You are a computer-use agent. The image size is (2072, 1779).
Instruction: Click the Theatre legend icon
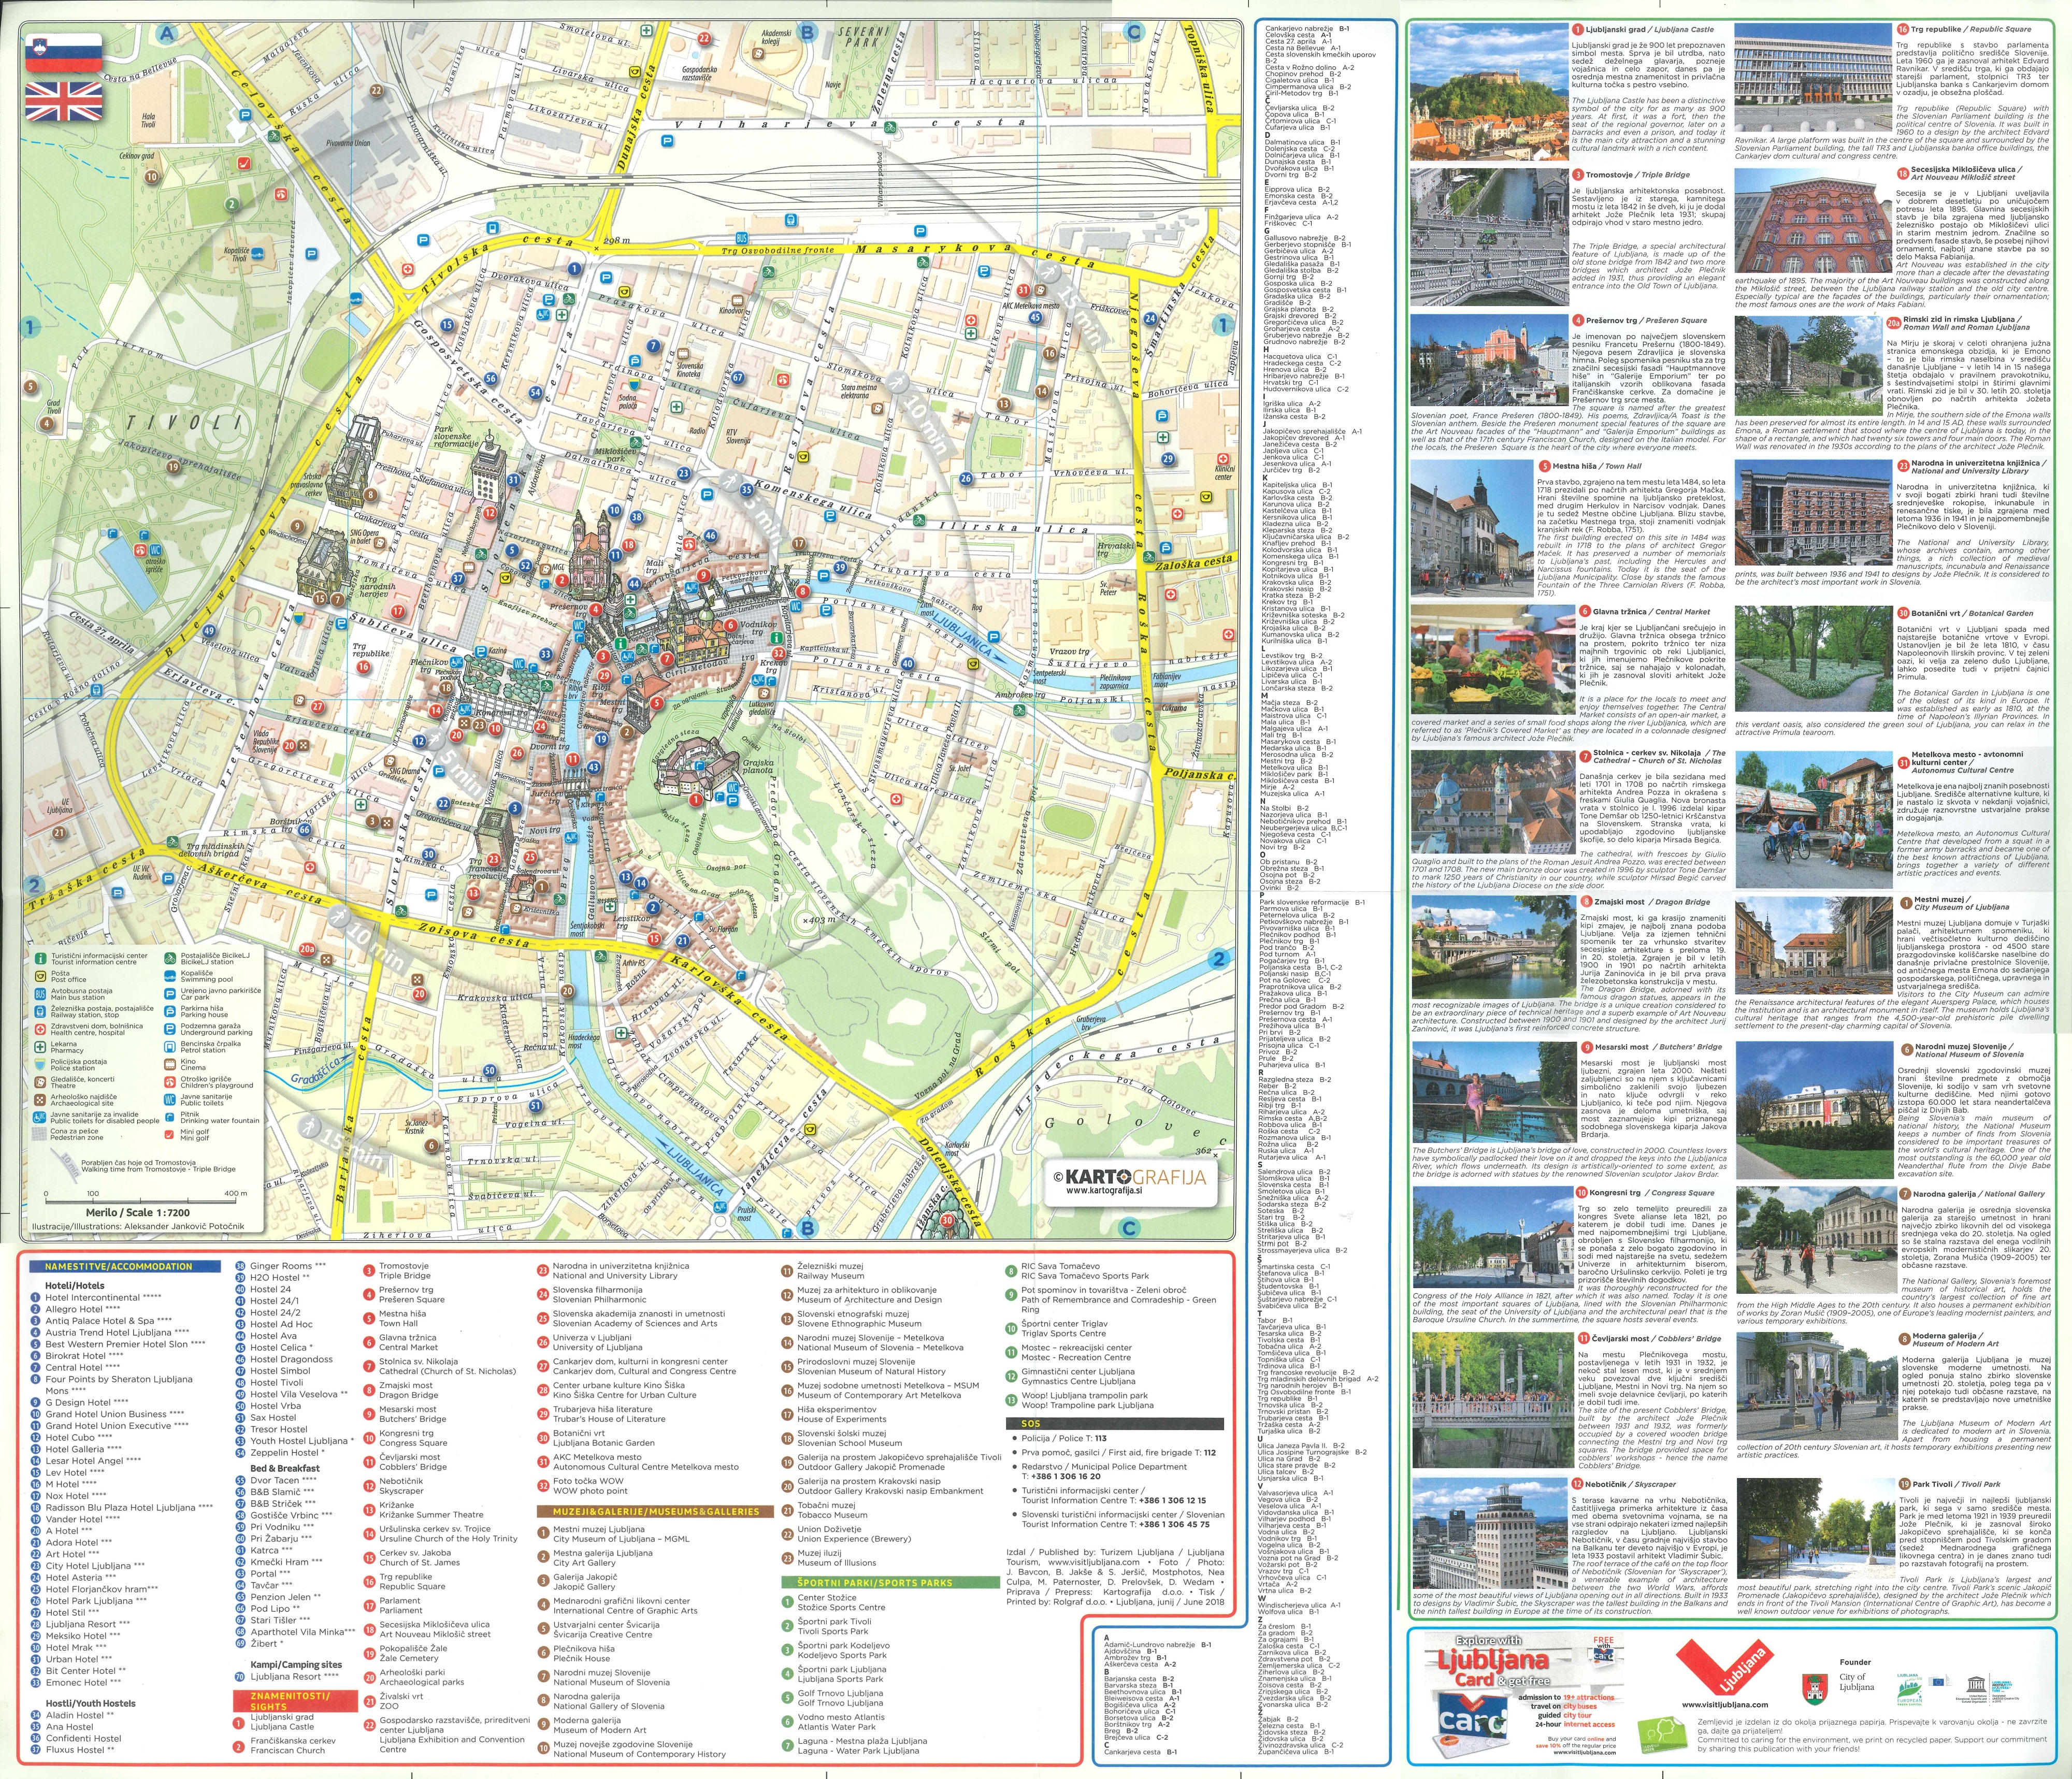40,1082
